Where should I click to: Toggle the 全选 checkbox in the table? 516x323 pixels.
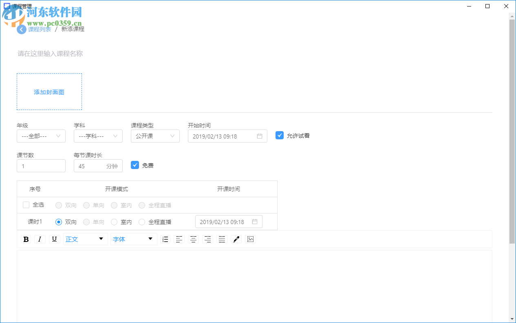point(26,205)
